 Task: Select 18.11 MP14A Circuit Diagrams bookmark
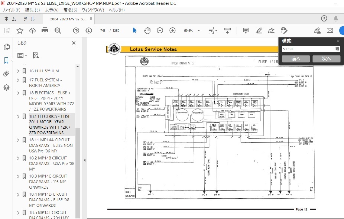pyautogui.click(x=51, y=145)
